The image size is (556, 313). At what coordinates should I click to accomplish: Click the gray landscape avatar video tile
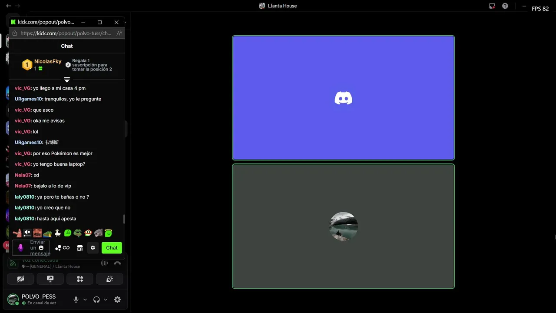[343, 226]
